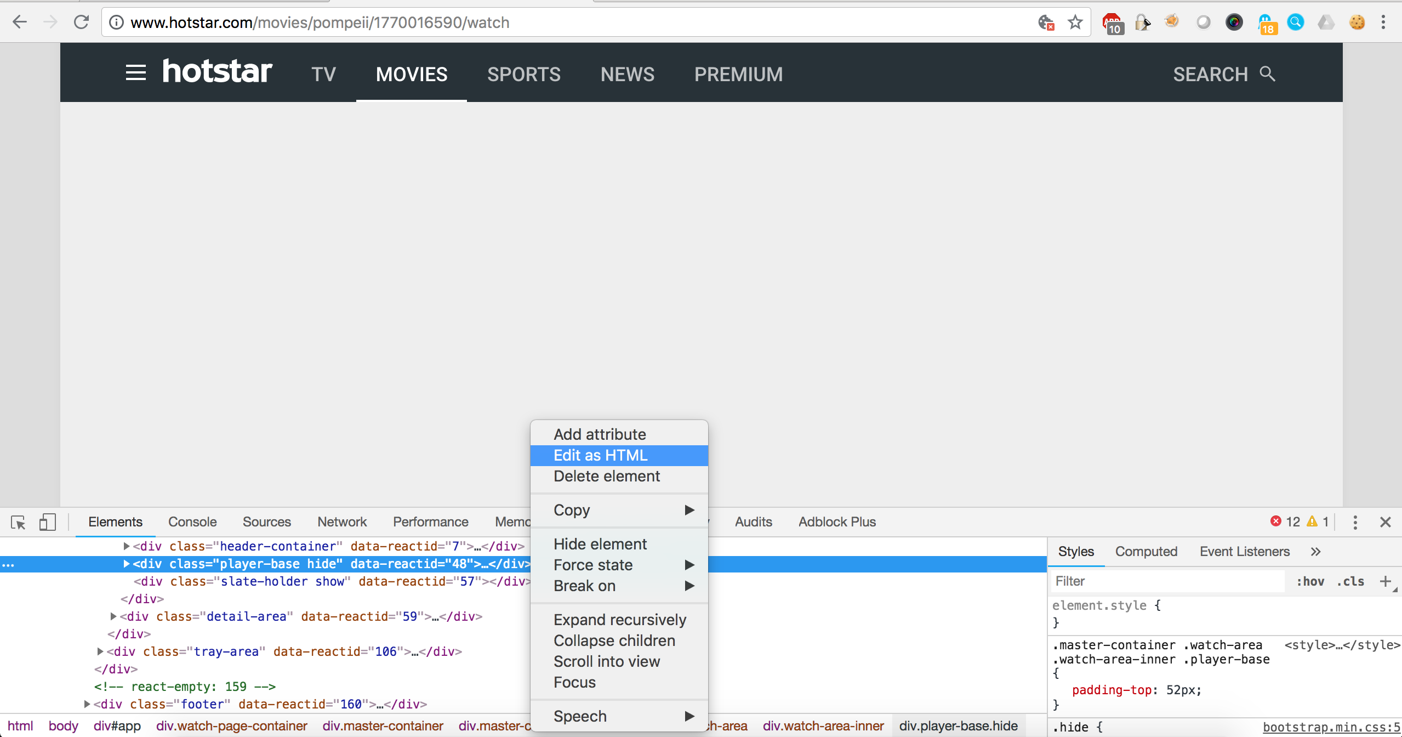This screenshot has width=1402, height=737.
Task: Add a new style rule with plus icon
Action: point(1386,581)
